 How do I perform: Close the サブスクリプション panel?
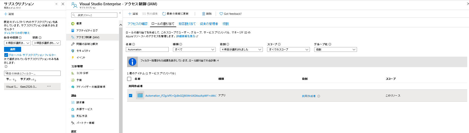pos(63,4)
